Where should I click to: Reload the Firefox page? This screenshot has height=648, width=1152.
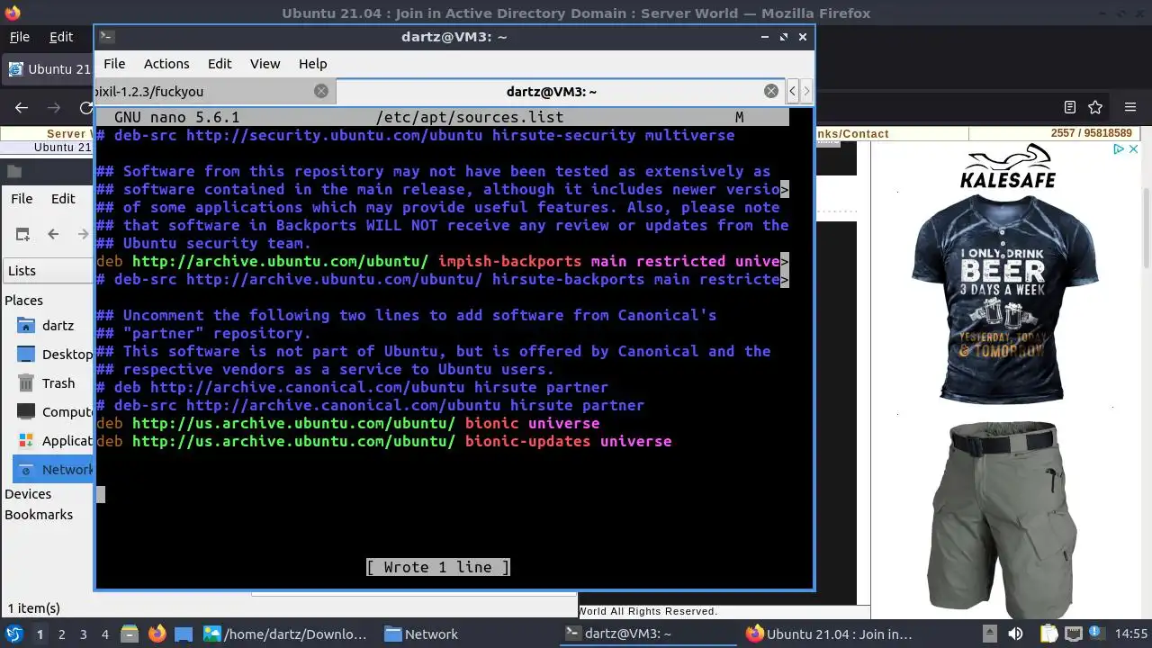pos(86,107)
